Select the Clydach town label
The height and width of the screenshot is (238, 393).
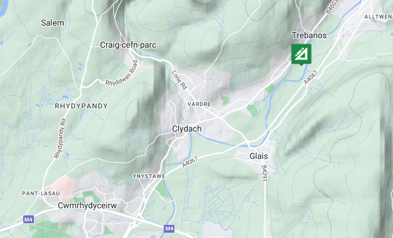click(x=187, y=129)
